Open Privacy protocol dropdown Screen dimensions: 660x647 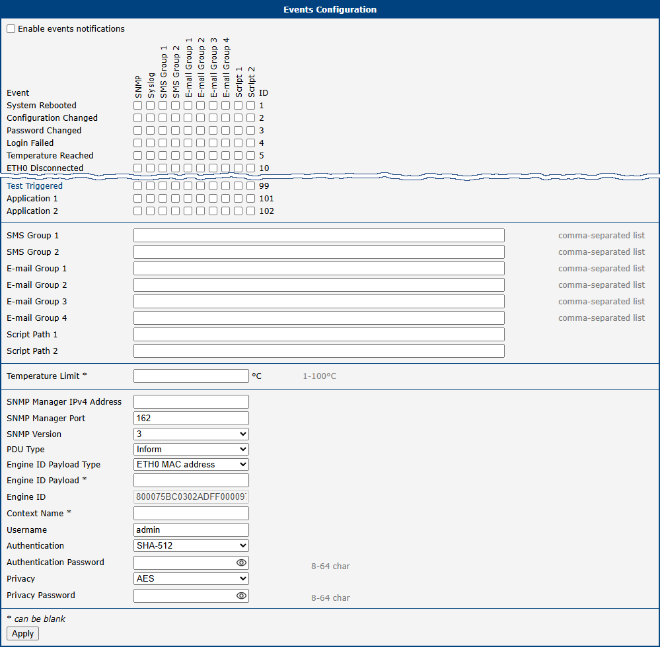[191, 578]
